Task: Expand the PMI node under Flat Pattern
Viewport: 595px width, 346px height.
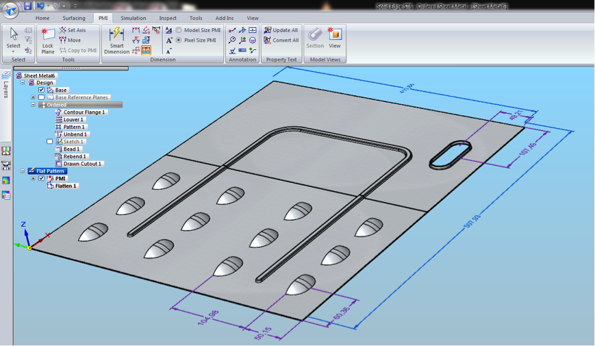Action: (33, 178)
